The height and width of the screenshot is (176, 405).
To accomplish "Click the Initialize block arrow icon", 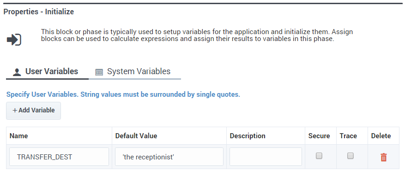I will click(x=14, y=40).
